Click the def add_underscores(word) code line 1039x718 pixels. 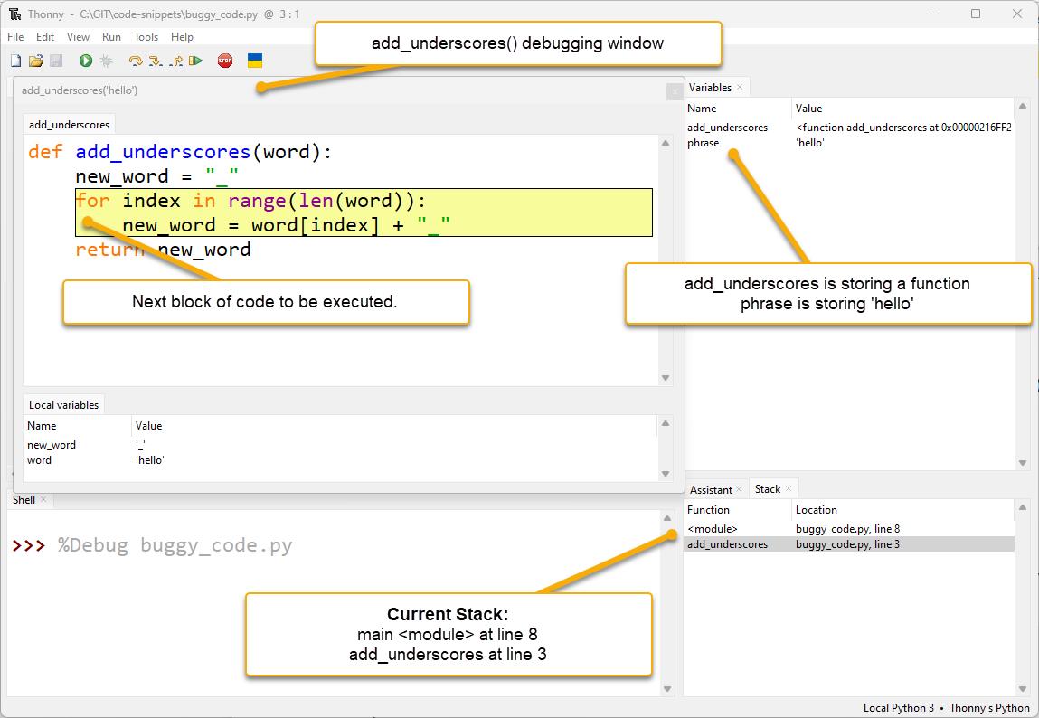(180, 152)
